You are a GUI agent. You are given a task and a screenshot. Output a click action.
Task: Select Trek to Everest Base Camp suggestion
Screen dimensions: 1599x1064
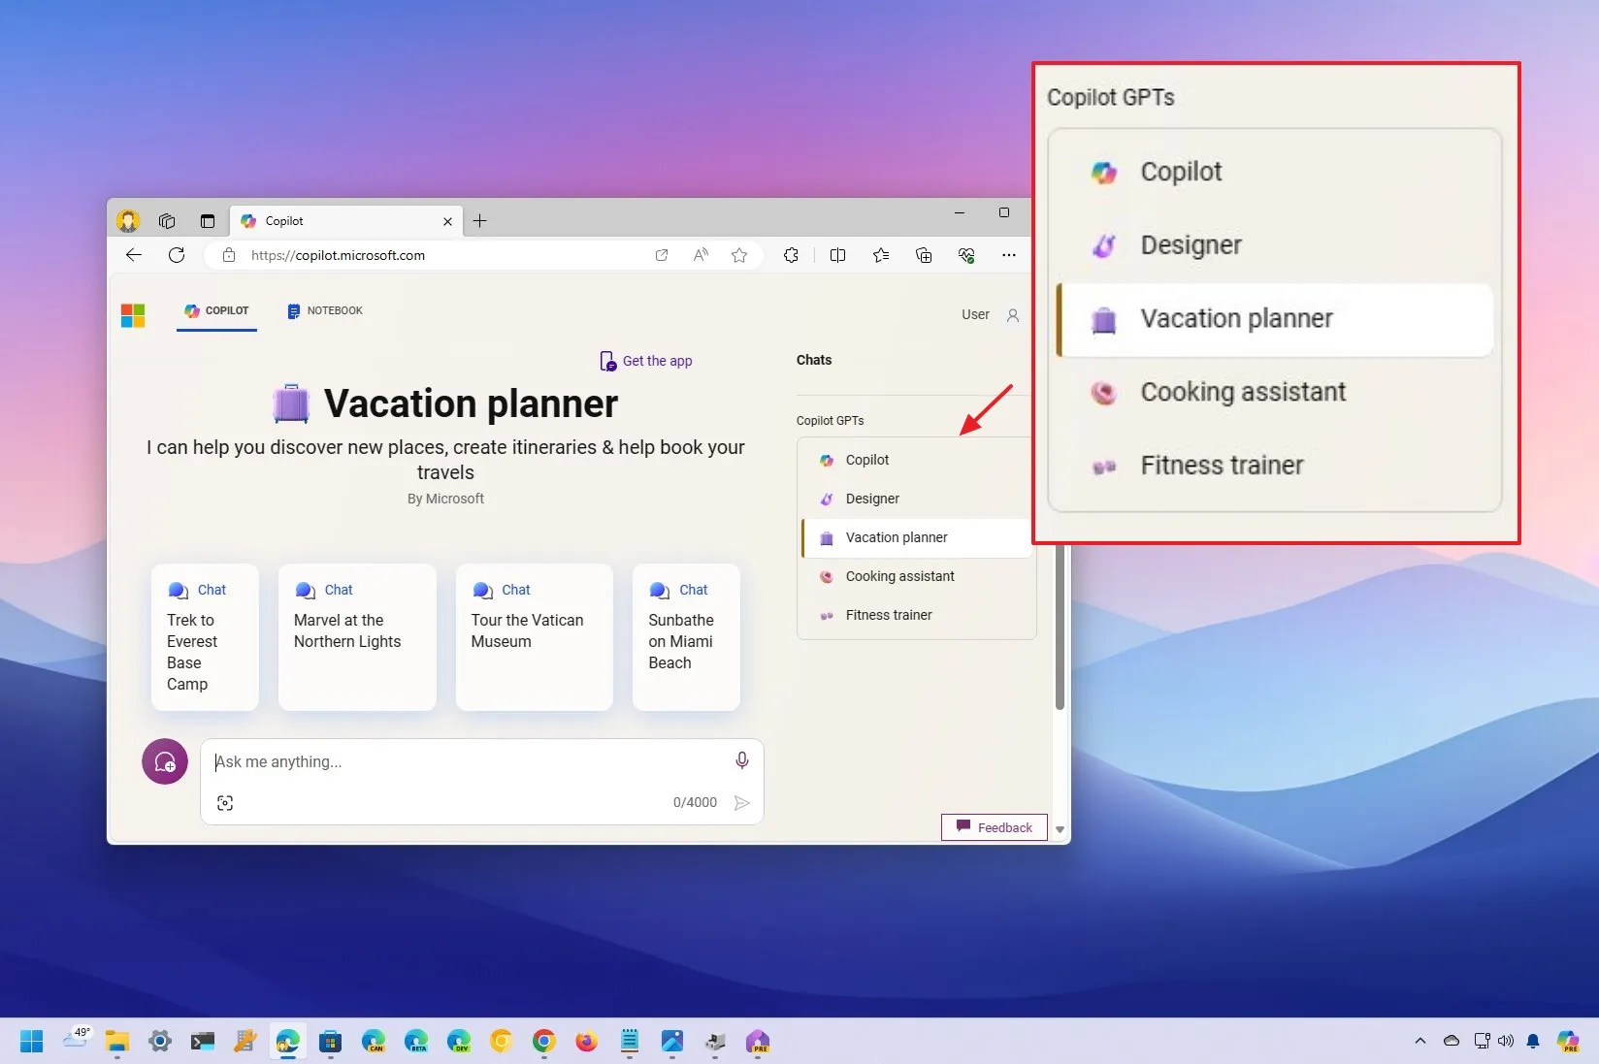point(205,637)
